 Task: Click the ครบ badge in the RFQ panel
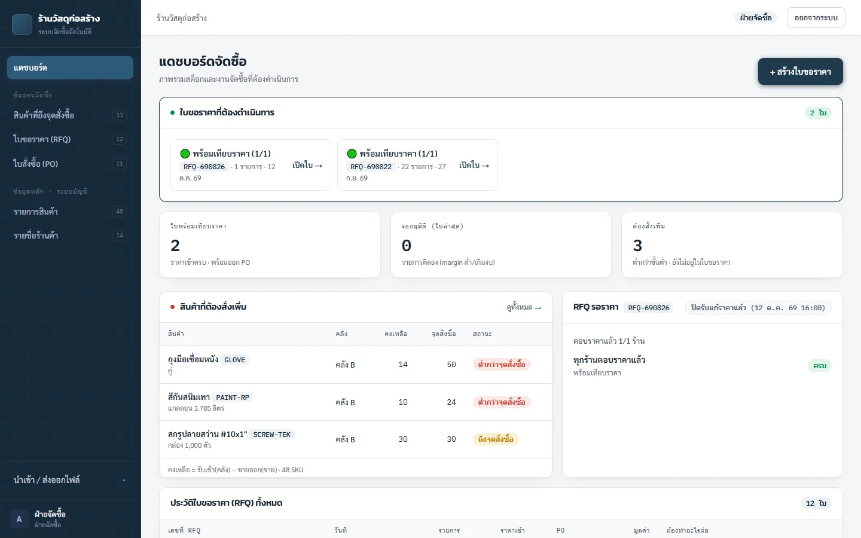[820, 366]
